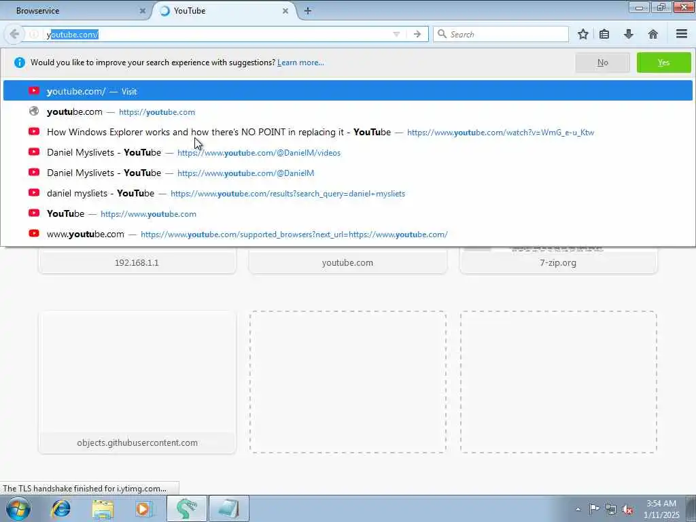The width and height of the screenshot is (696, 522).
Task: Show bookmarks list icon
Action: click(604, 34)
